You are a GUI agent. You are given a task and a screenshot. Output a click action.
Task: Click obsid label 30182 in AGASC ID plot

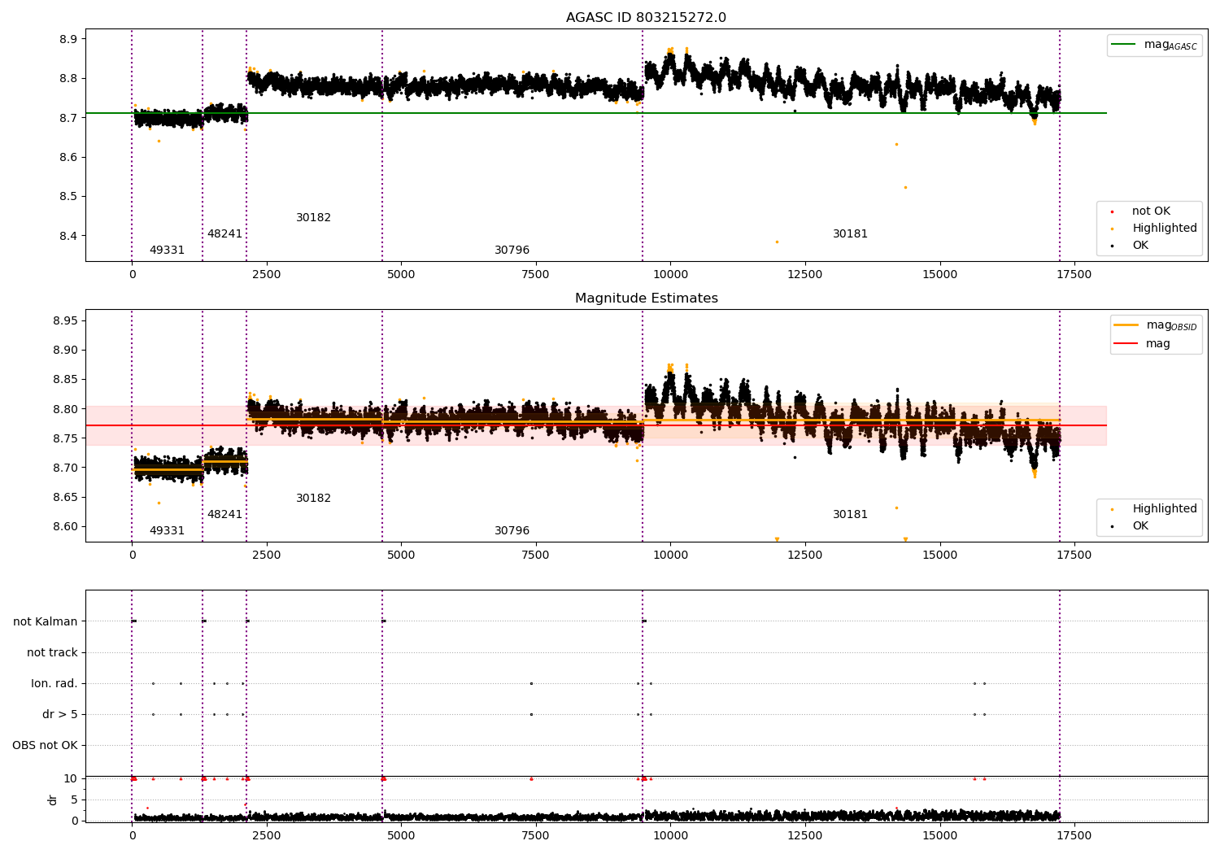coord(313,218)
